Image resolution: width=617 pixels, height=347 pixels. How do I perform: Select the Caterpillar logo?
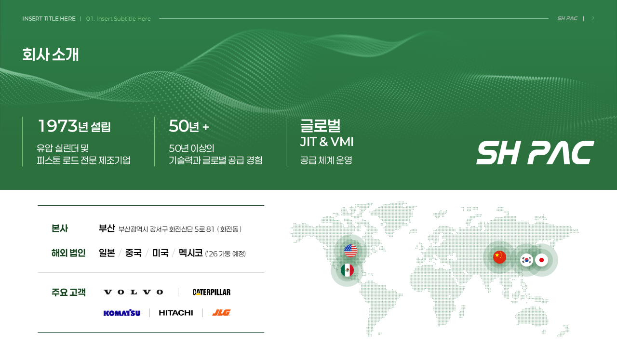tap(211, 292)
